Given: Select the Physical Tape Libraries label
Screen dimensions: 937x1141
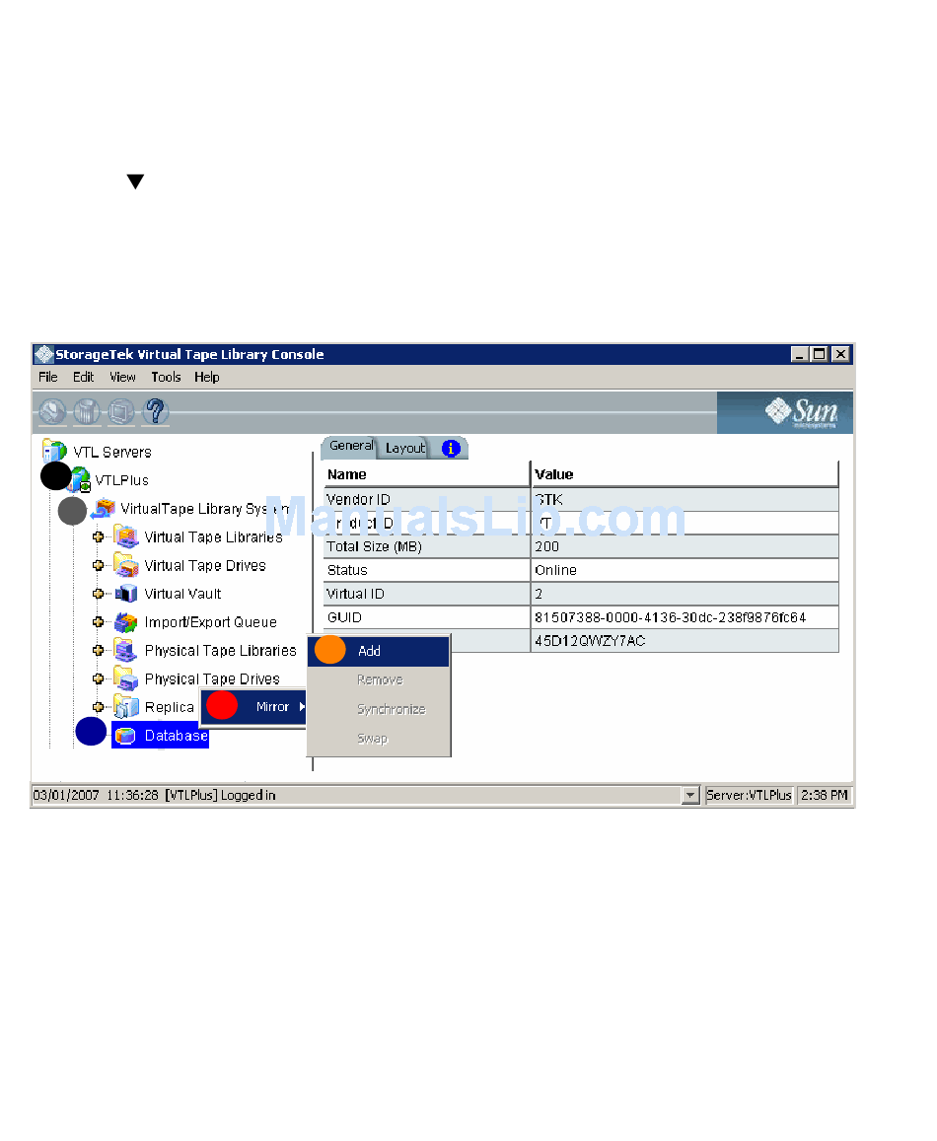Looking at the screenshot, I should click(x=221, y=651).
